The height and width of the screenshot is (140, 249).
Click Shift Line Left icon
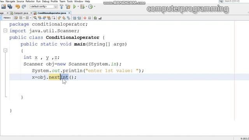pyautogui.click(x=74, y=18)
